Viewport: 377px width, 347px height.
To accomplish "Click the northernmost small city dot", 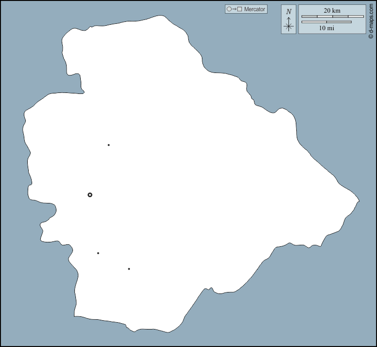I will pos(108,145).
